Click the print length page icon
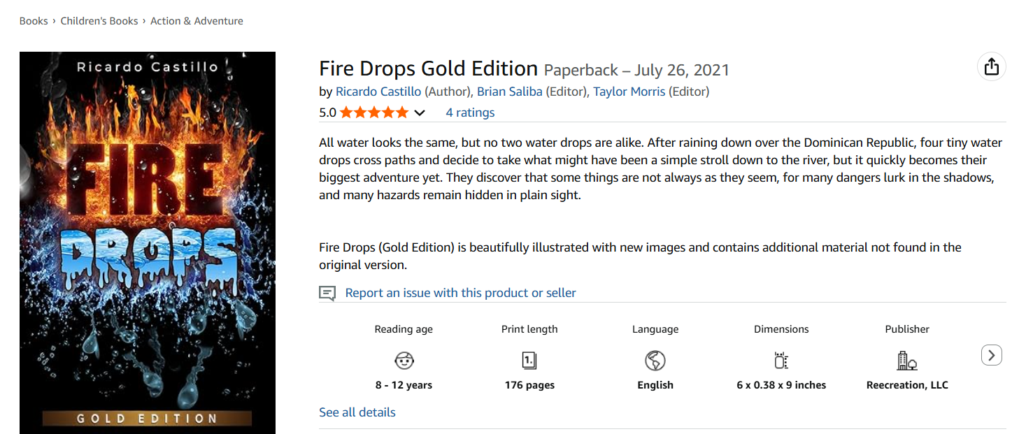 coord(529,361)
